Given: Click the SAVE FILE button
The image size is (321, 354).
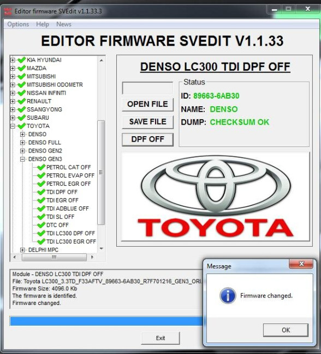Looking at the screenshot, I should pyautogui.click(x=147, y=122).
